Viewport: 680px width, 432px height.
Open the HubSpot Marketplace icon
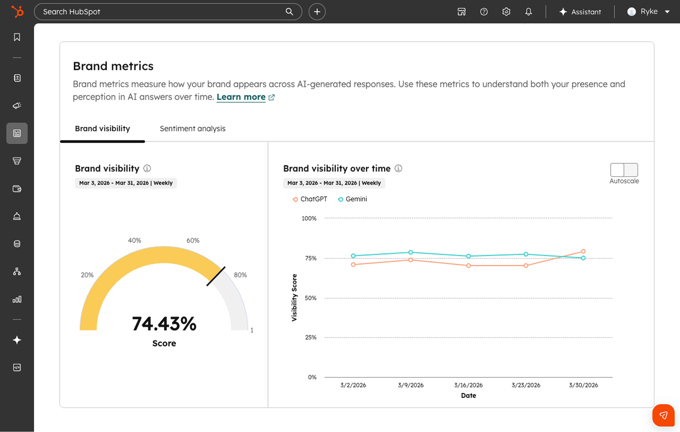[x=461, y=12]
